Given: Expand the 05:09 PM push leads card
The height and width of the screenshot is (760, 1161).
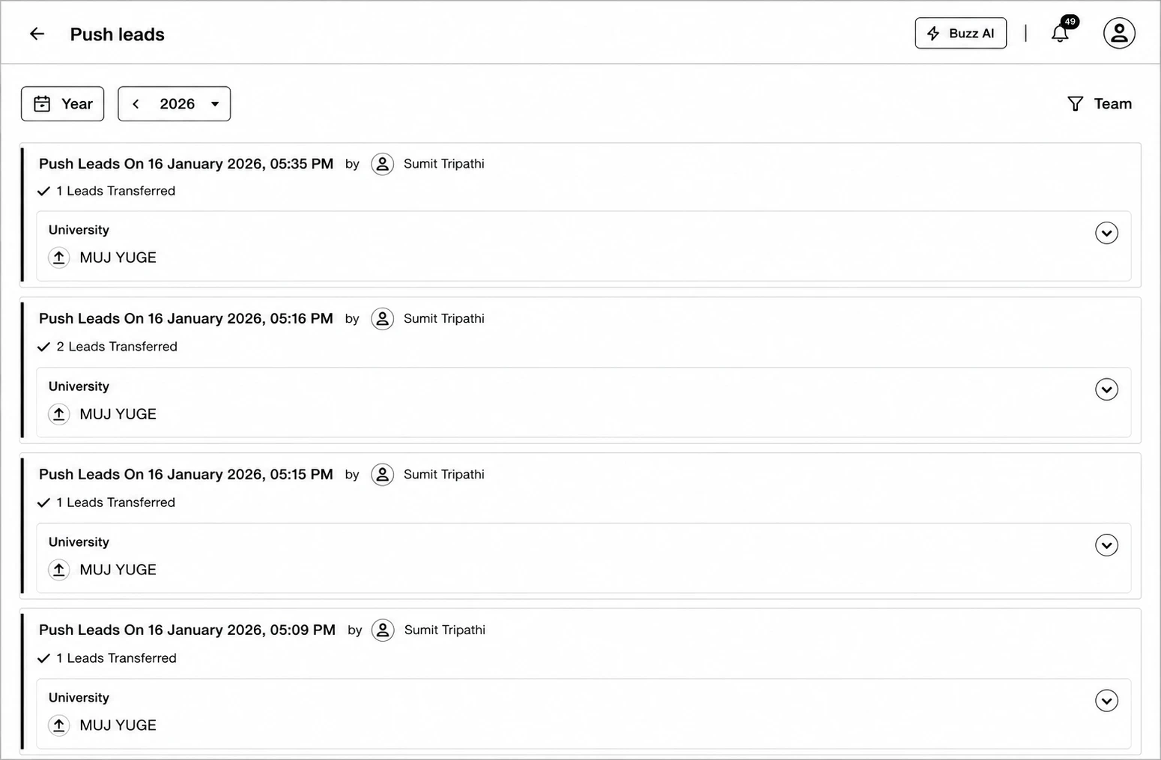Looking at the screenshot, I should pos(1106,701).
